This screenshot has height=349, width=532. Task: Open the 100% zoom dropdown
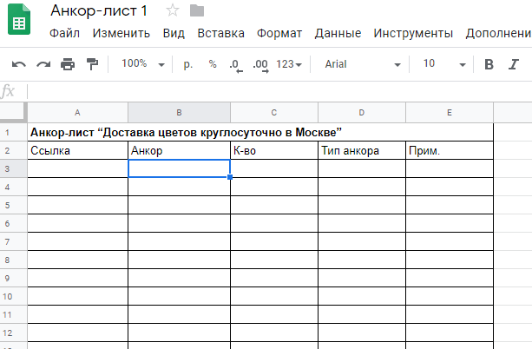pos(143,64)
